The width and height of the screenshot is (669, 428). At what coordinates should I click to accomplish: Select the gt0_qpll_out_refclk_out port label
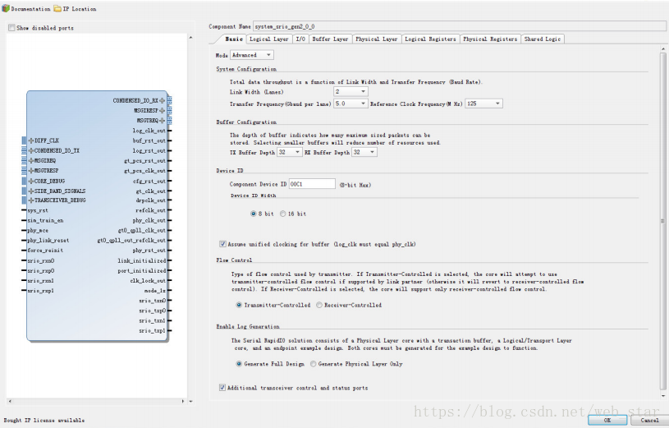[x=131, y=241]
